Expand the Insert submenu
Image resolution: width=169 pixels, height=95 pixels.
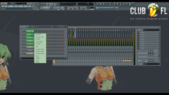click(x=40, y=56)
